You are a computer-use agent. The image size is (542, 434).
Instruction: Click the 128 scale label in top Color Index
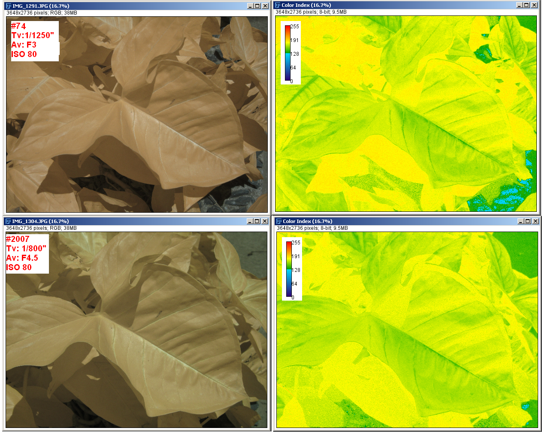click(295, 54)
